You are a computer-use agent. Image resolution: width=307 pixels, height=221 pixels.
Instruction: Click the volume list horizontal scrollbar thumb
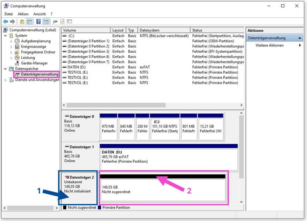[116, 105]
